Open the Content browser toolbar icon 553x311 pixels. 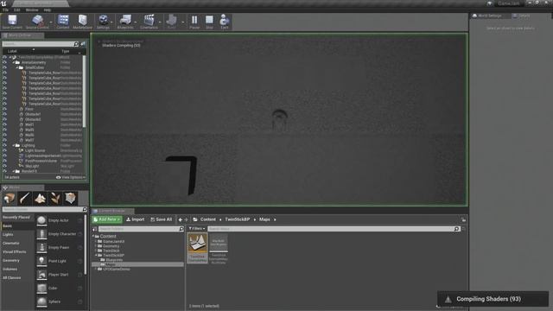(63, 20)
